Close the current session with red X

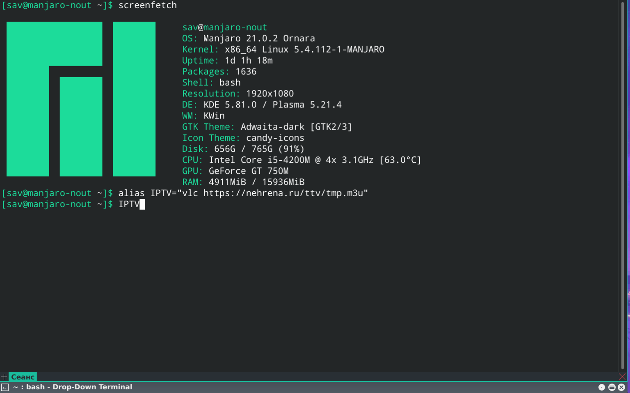pyautogui.click(x=622, y=377)
